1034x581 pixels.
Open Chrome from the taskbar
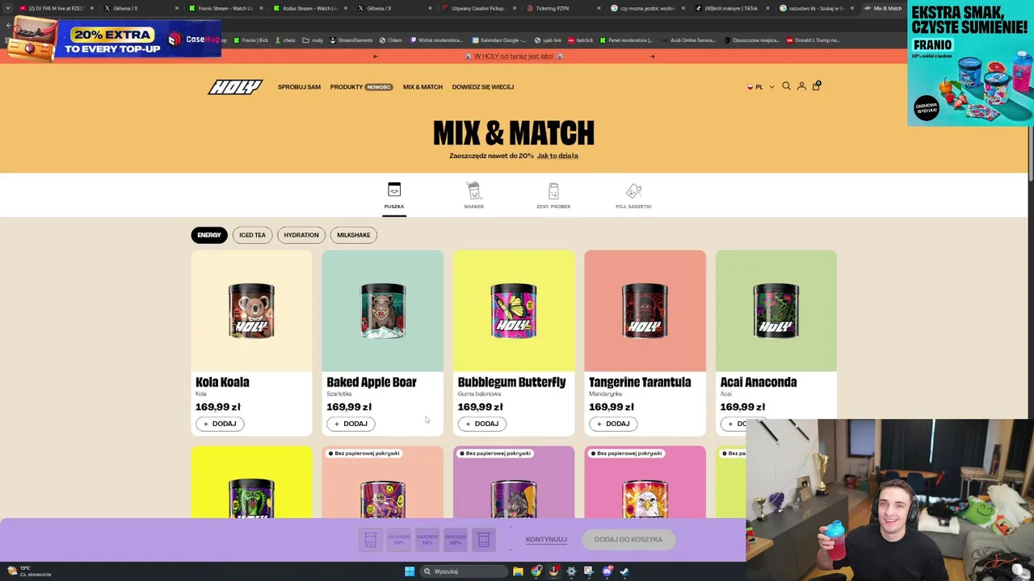(x=536, y=571)
